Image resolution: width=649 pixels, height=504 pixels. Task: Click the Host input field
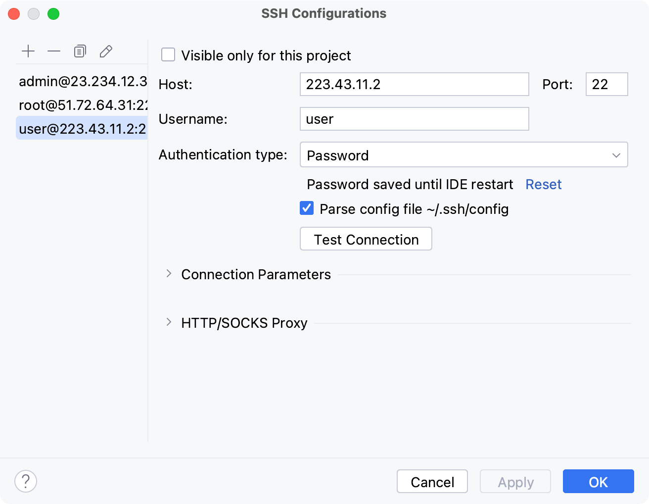pyautogui.click(x=414, y=84)
